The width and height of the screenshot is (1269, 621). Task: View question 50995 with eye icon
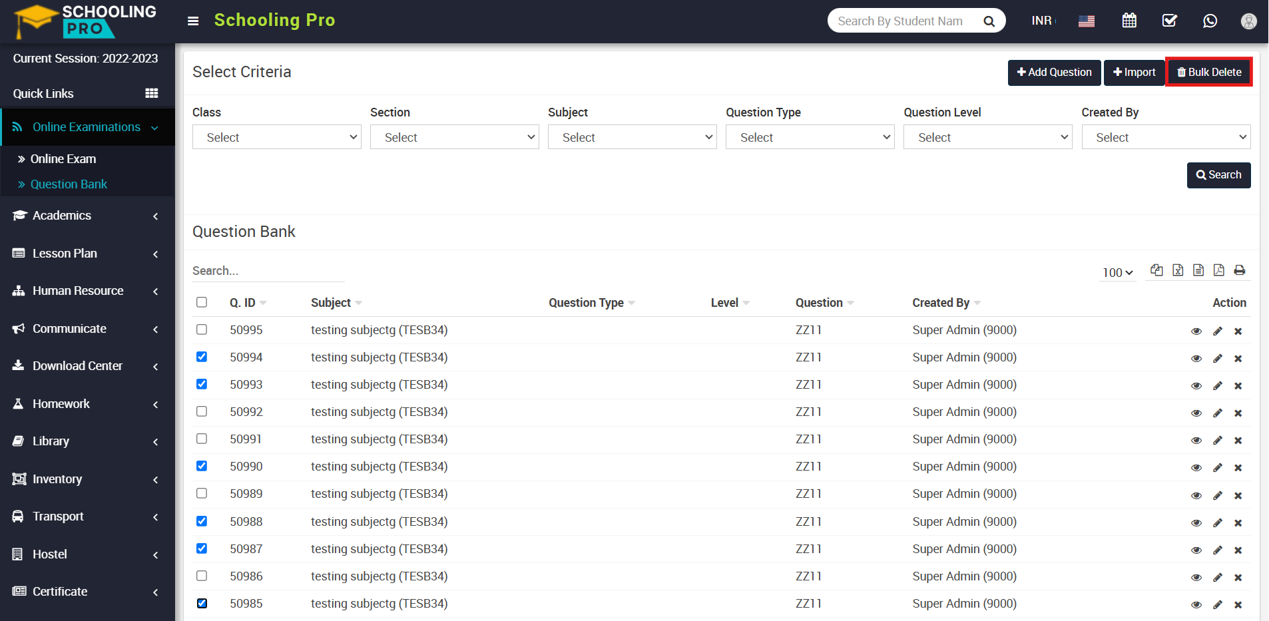click(x=1196, y=331)
